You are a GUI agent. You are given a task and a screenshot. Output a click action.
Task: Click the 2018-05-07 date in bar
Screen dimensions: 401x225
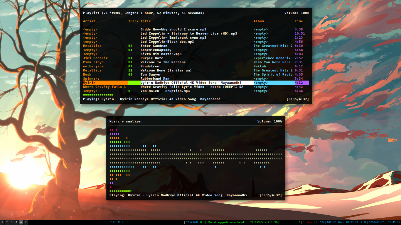point(377,222)
